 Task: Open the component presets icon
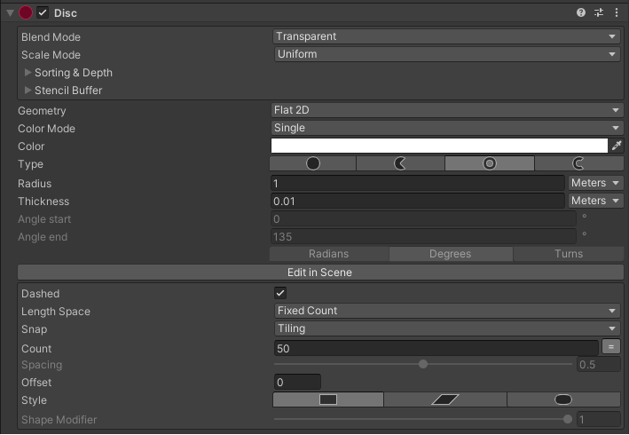coord(599,12)
